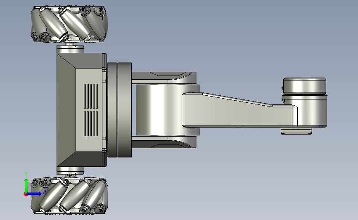Select the small pad beneath the end joint

tap(296, 130)
